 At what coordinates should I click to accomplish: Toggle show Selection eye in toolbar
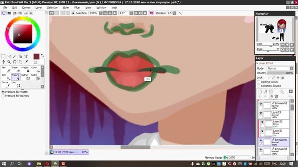[73, 13]
